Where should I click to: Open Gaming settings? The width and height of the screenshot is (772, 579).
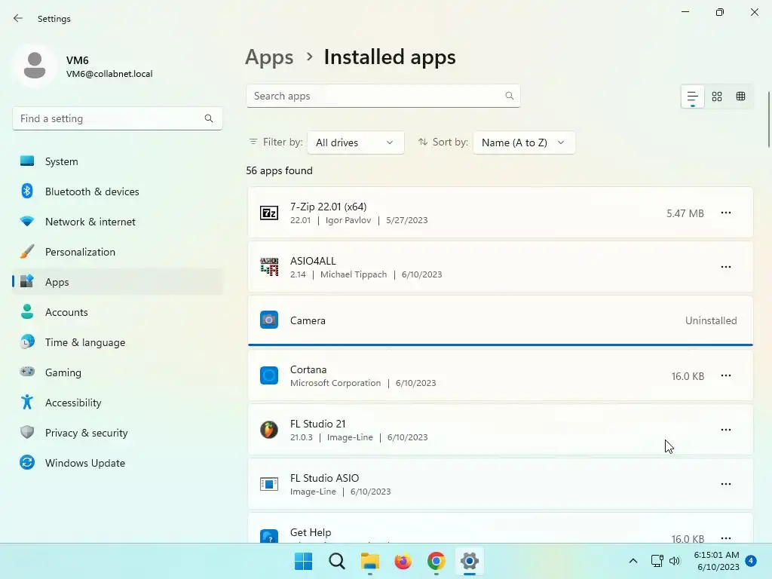[118, 372]
